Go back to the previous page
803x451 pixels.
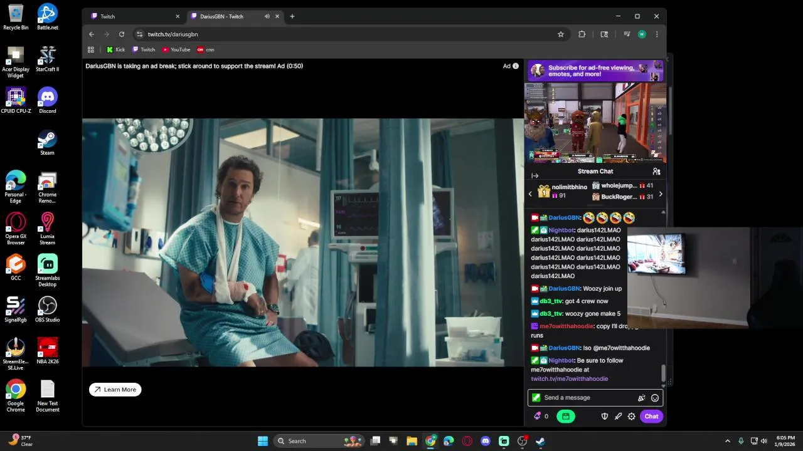[92, 34]
